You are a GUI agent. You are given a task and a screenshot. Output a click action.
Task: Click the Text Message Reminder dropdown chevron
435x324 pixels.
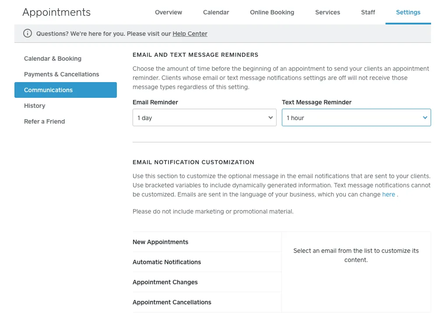pos(424,117)
